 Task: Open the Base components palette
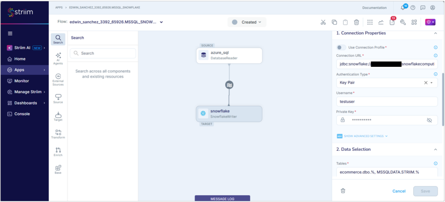[58, 169]
